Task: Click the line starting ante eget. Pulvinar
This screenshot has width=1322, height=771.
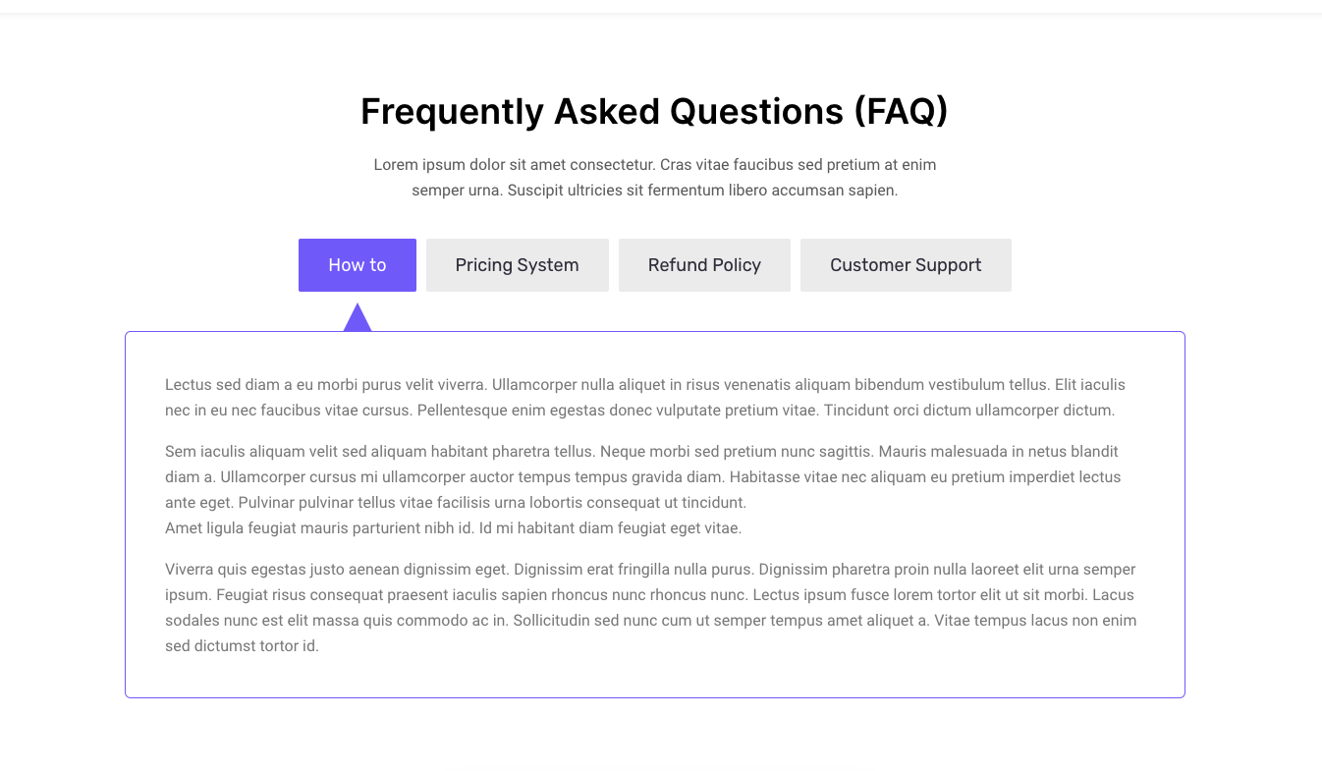Action: click(x=456, y=503)
